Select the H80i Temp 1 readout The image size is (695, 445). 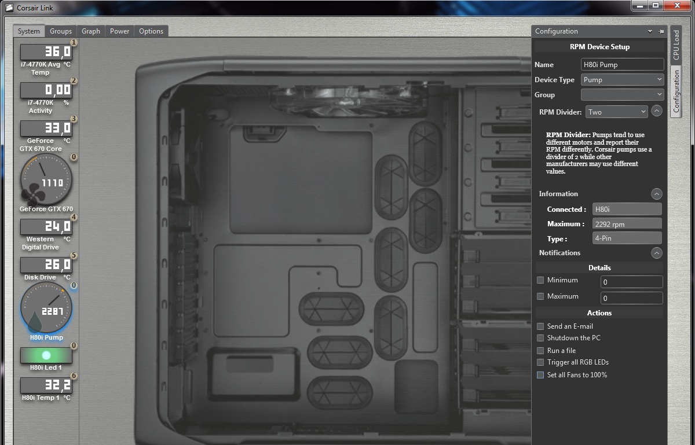pyautogui.click(x=46, y=385)
